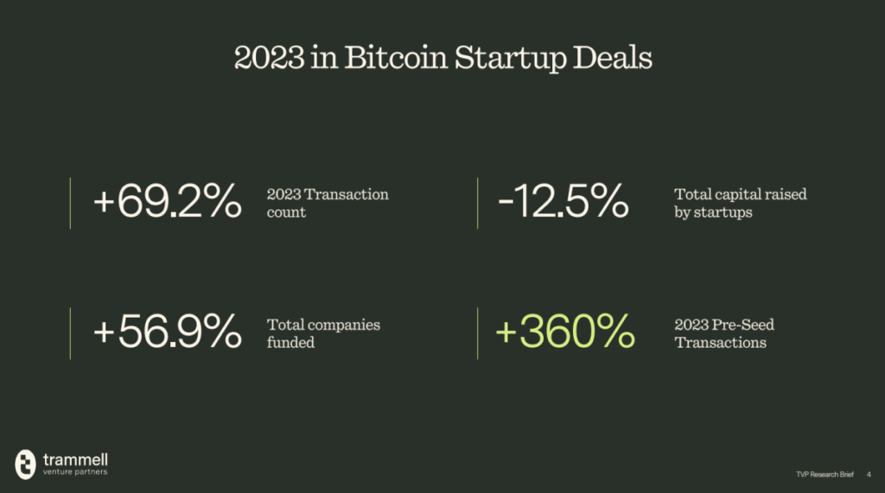The image size is (885, 493).
Task: Click the page number 4 in the footer
Action: click(x=869, y=474)
